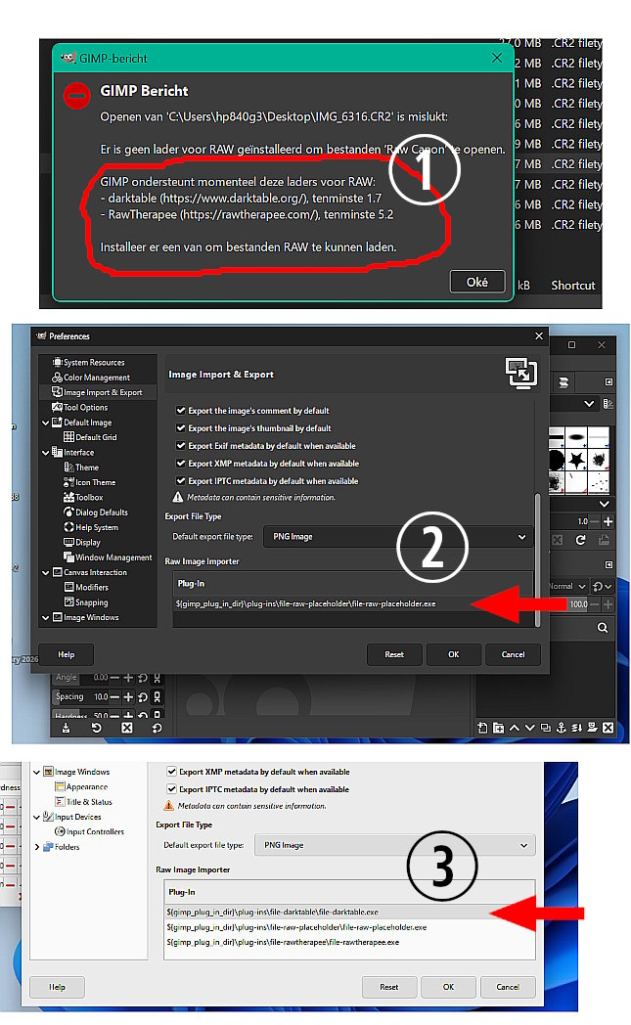This screenshot has width=631, height=1025.
Task: Select the layers stack tab icon
Action: (x=563, y=382)
